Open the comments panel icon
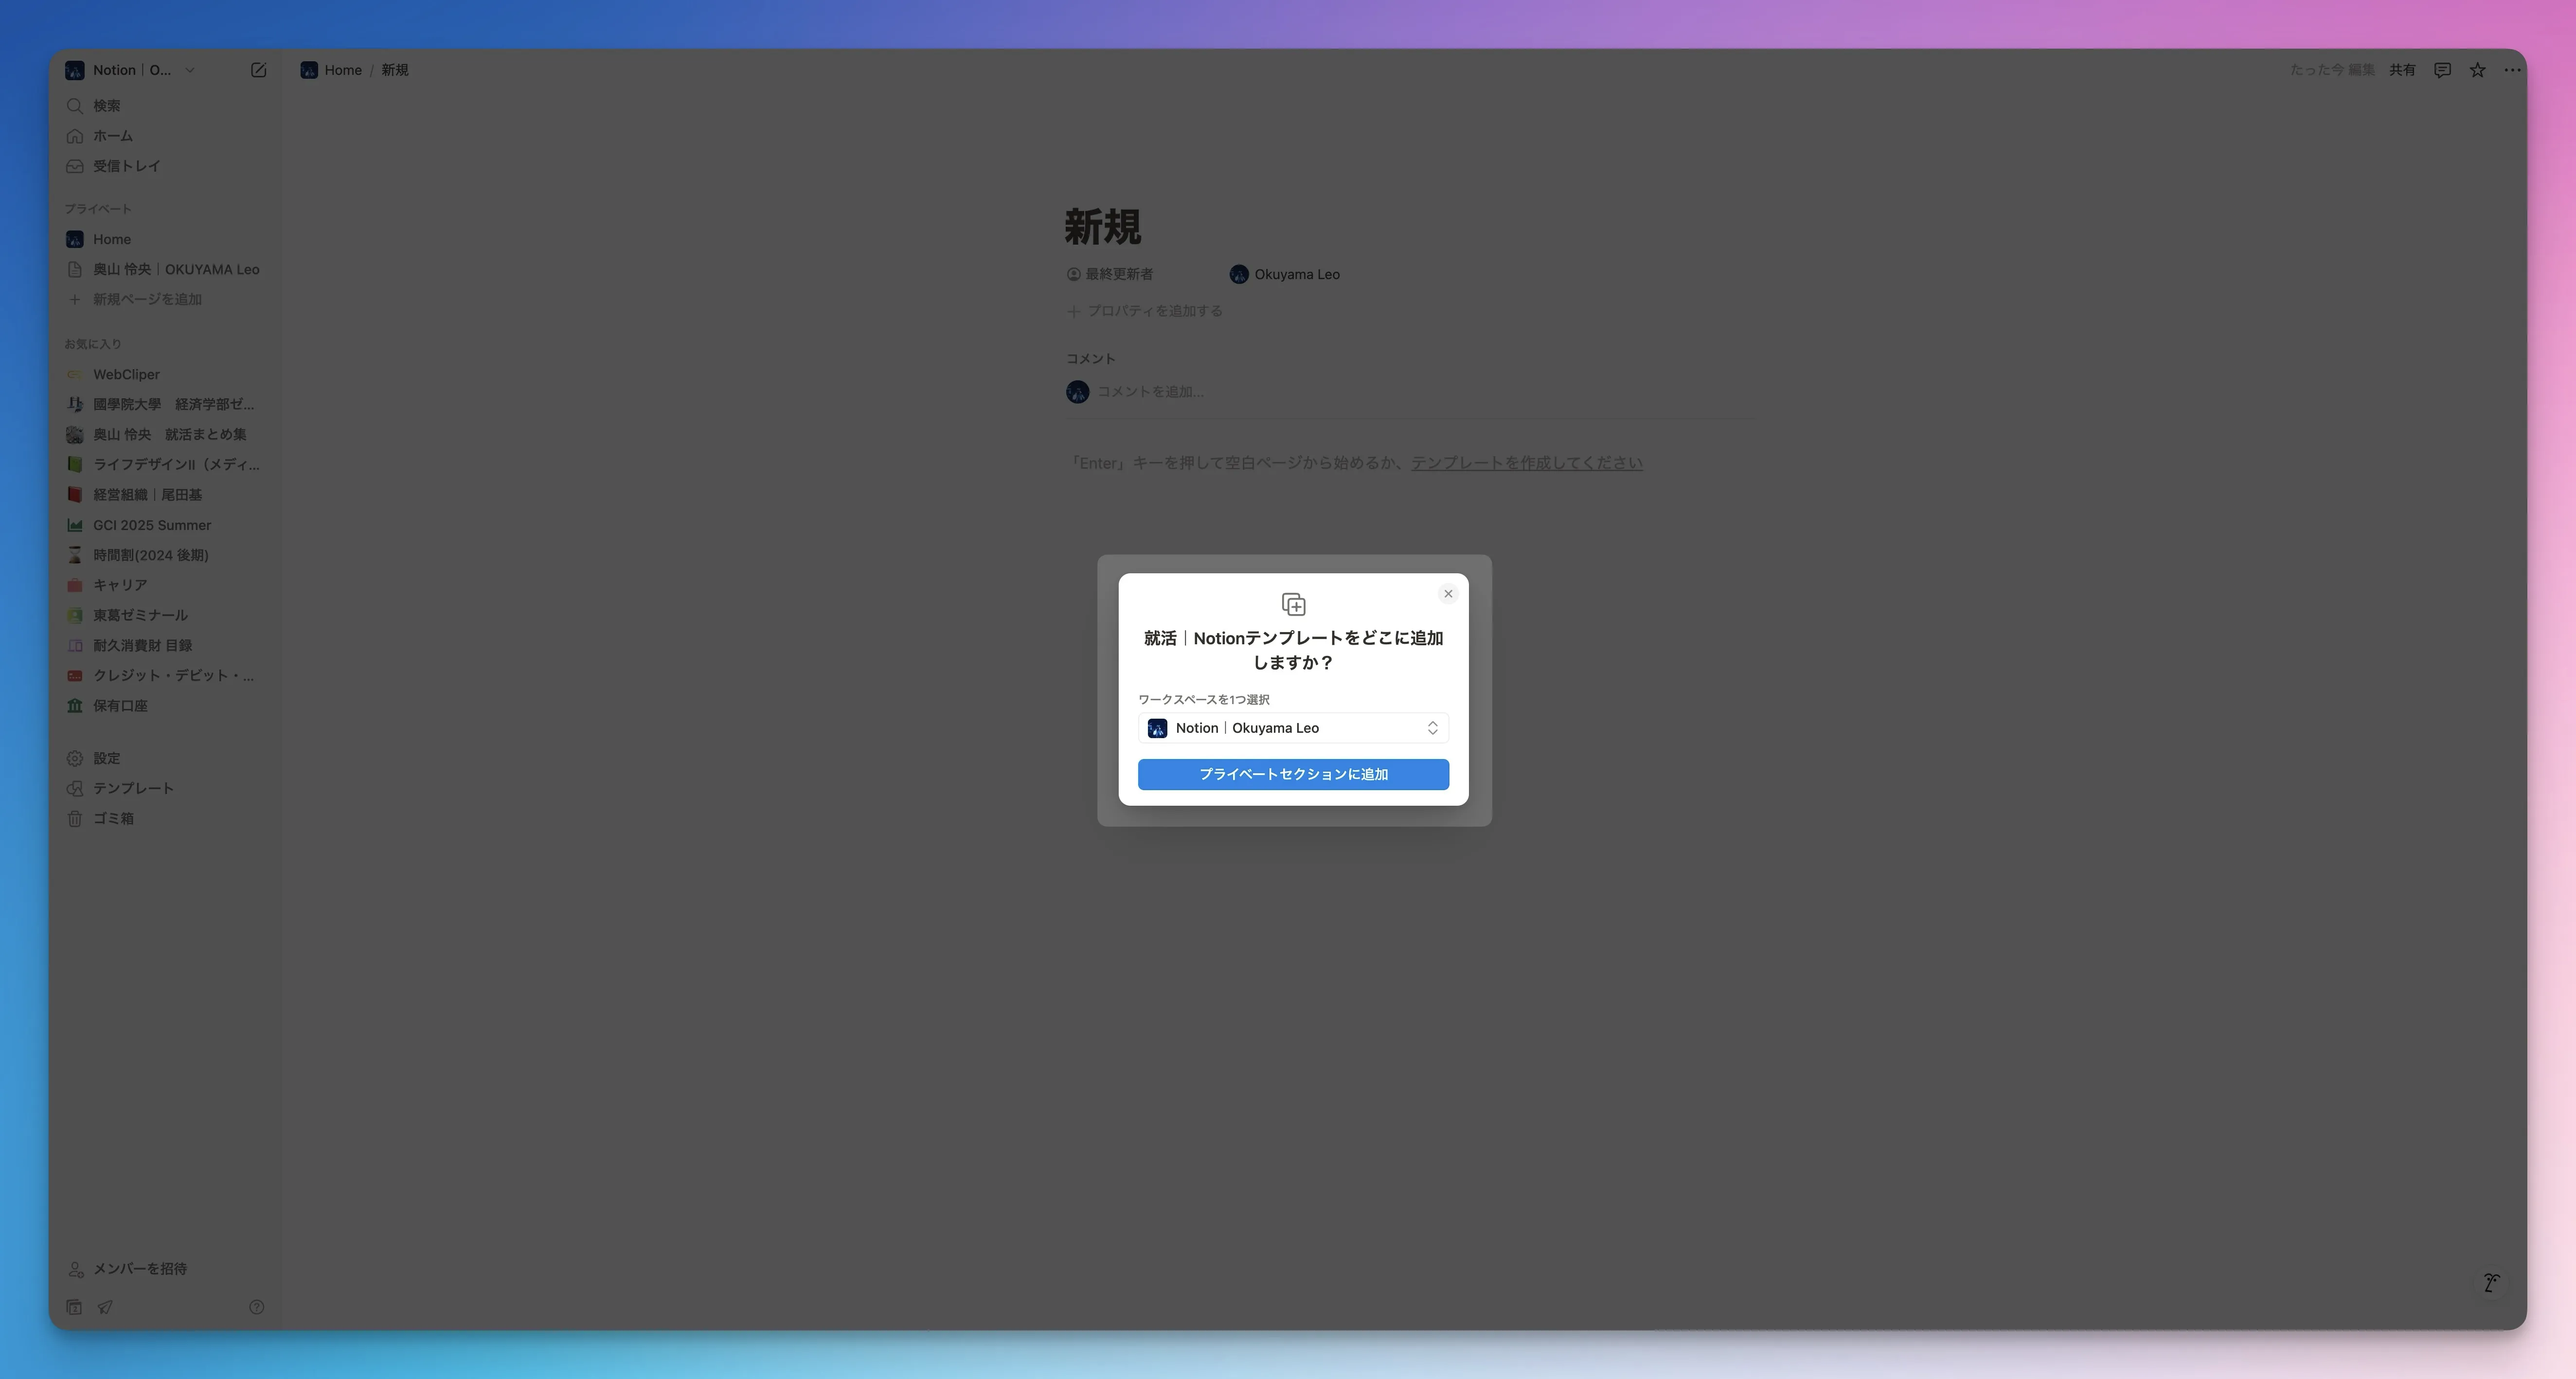2576x1379 pixels. (2442, 70)
